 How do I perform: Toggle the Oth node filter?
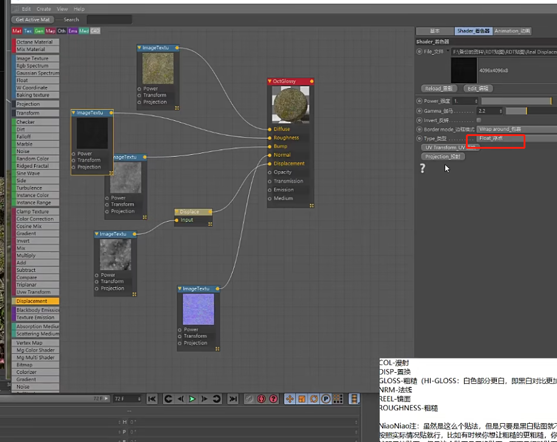click(61, 31)
